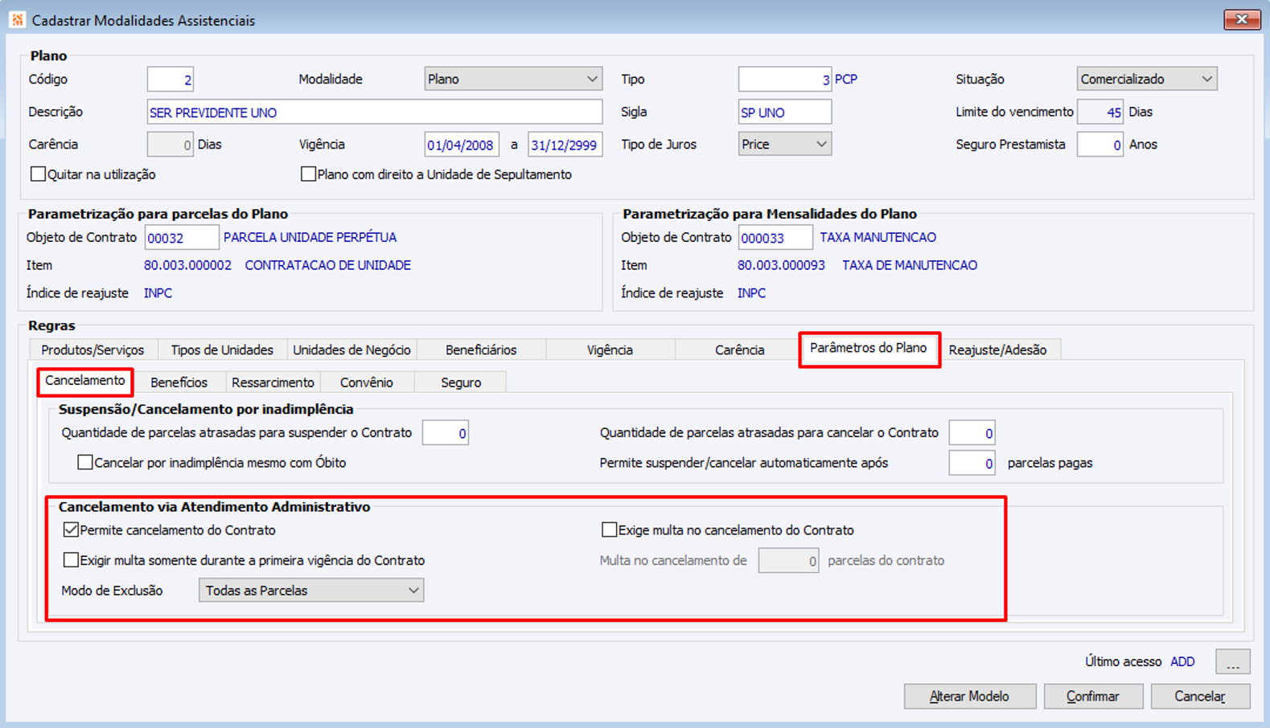Click PARCELA UNIDADE PERPÉTUA text
This screenshot has width=1270, height=728.
[x=310, y=237]
